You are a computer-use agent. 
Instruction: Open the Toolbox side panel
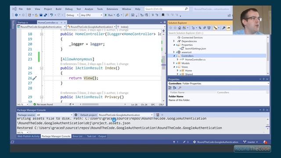coord(13,25)
